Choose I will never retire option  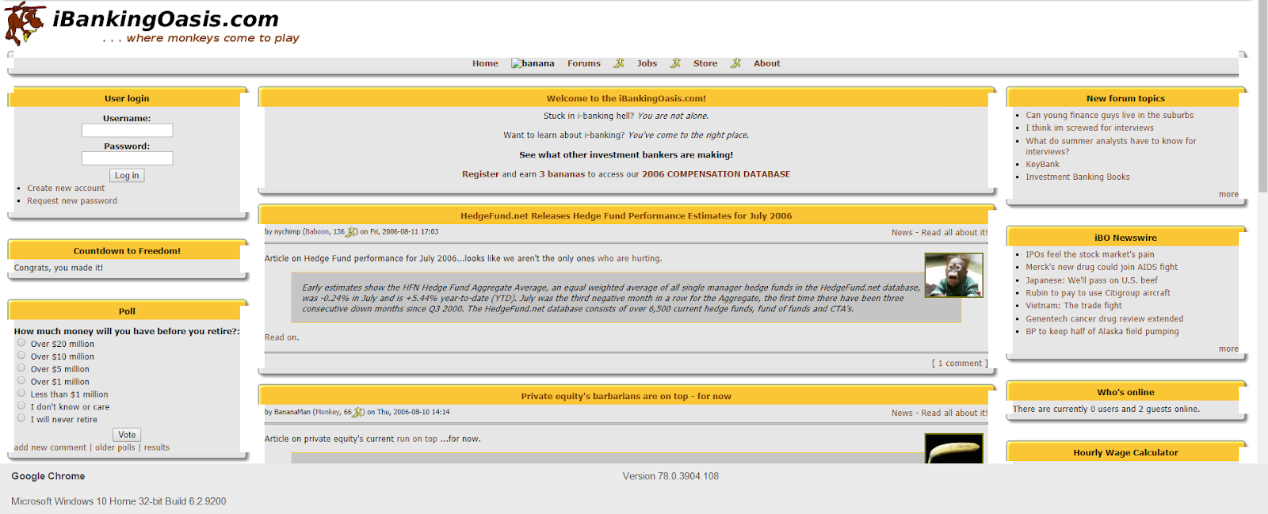tap(21, 418)
